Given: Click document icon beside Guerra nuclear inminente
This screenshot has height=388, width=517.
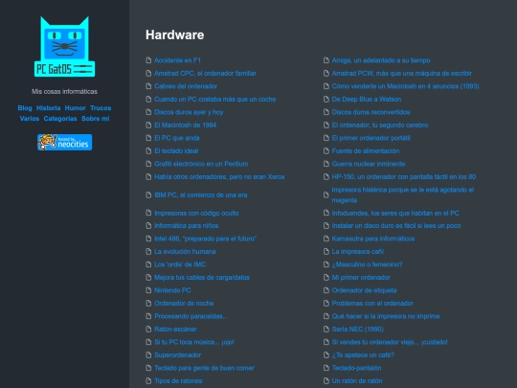Looking at the screenshot, I should (x=326, y=164).
